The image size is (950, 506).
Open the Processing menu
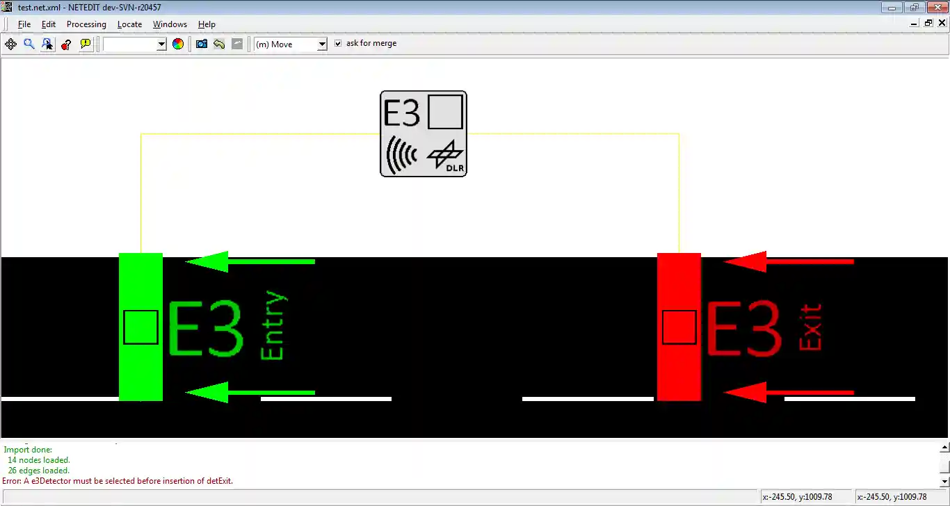[86, 24]
